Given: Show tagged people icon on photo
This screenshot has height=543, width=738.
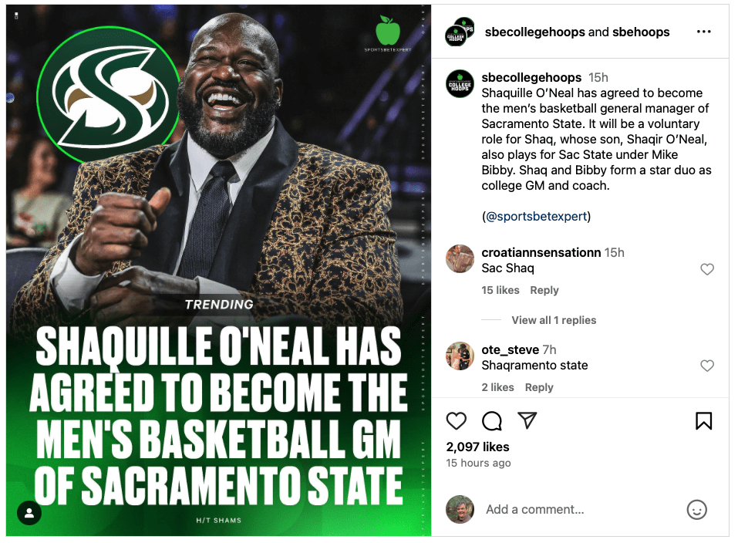Looking at the screenshot, I should pyautogui.click(x=29, y=513).
